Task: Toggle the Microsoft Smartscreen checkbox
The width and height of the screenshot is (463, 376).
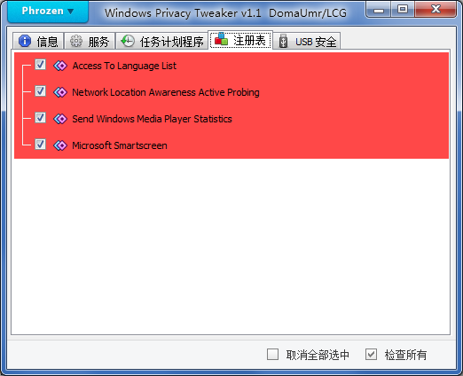Action: pyautogui.click(x=40, y=145)
